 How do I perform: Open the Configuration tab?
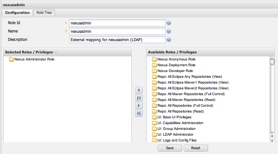click(x=17, y=13)
